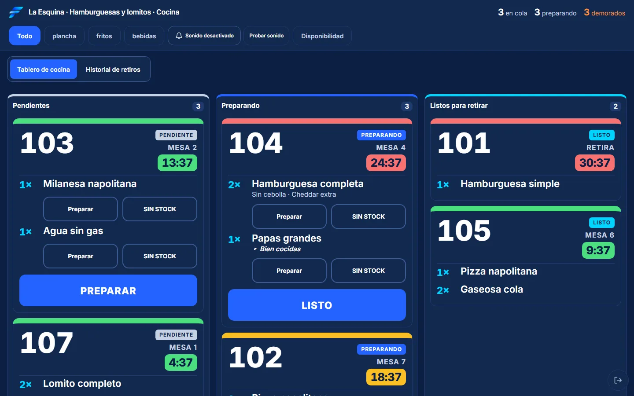Switch to Tablero de cocina tab
Viewport: 634px width, 396px height.
pyautogui.click(x=44, y=69)
